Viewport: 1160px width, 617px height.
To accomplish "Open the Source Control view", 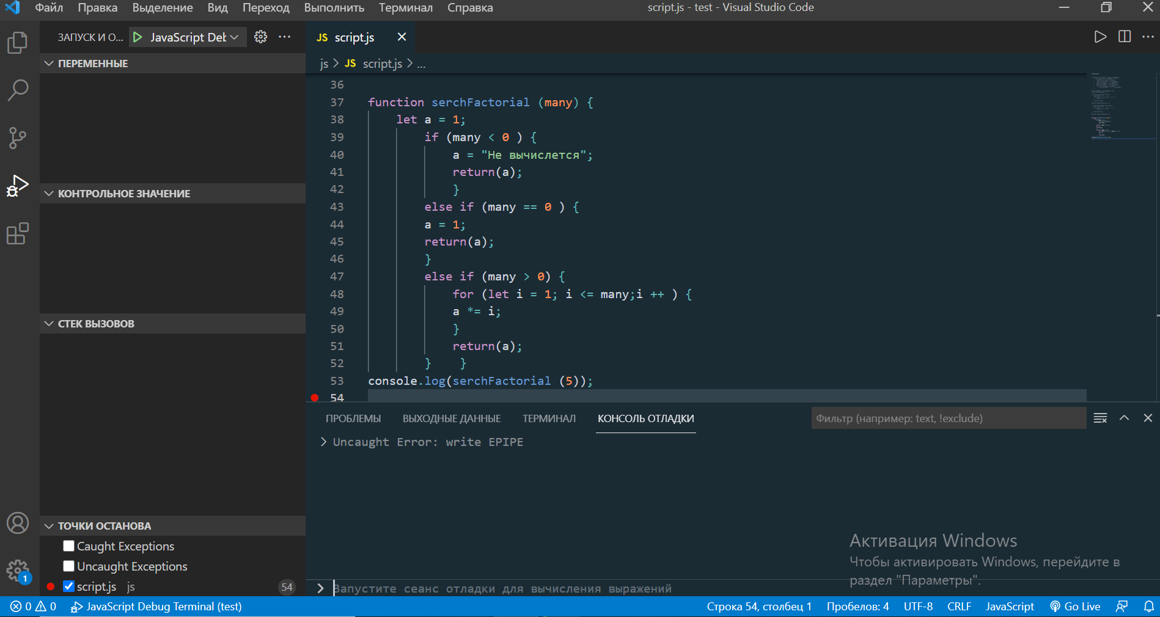I will (18, 137).
